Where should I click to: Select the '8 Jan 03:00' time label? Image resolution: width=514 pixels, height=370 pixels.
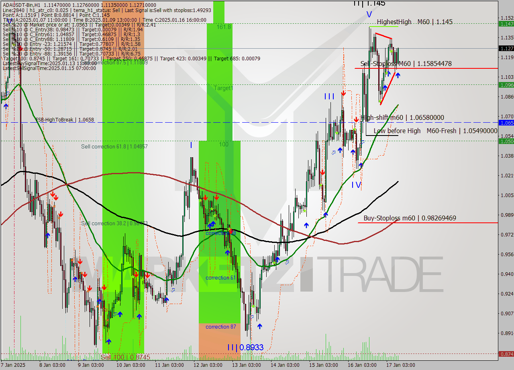click(52, 365)
